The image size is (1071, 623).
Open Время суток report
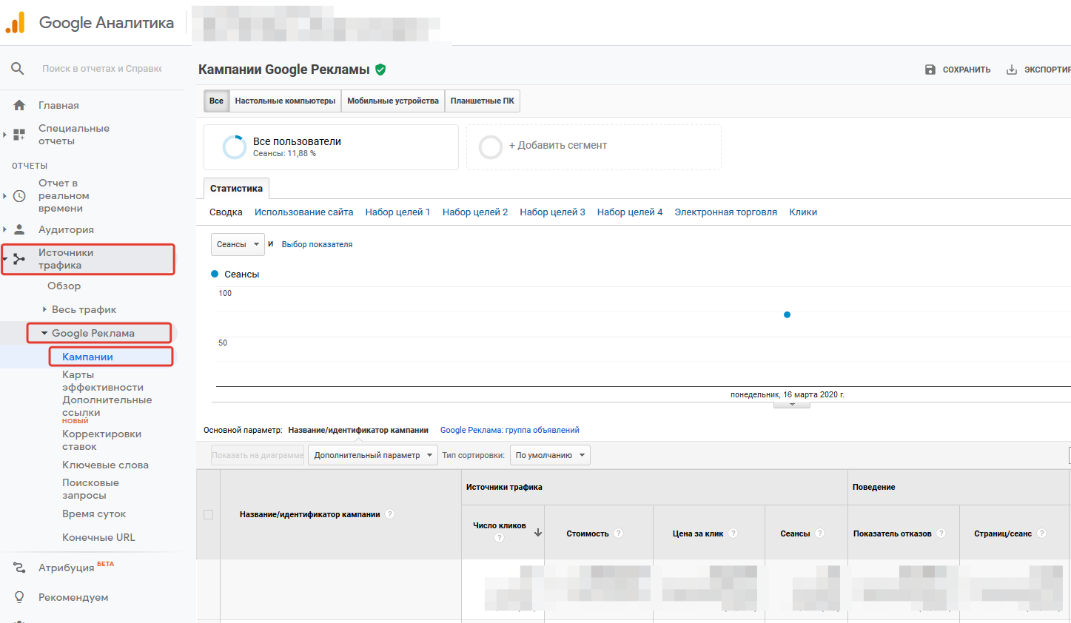click(x=94, y=513)
